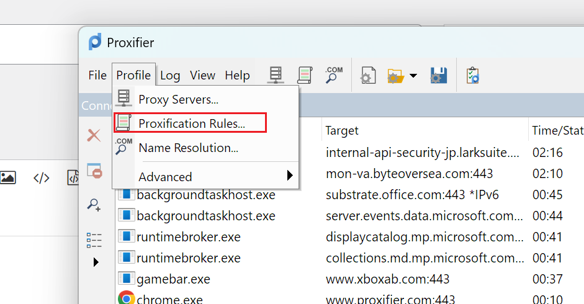584x304 pixels.
Task: Click the profile settings document-gear toolbar icon
Action: [368, 75]
